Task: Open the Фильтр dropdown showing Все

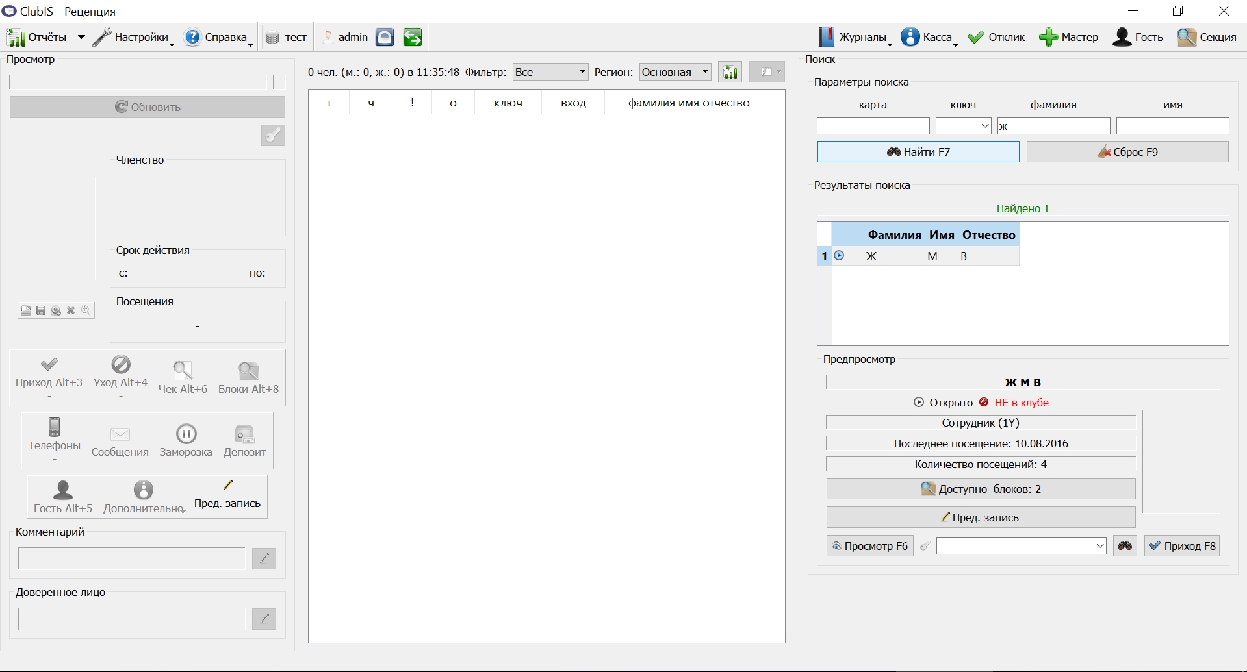Action: click(550, 72)
